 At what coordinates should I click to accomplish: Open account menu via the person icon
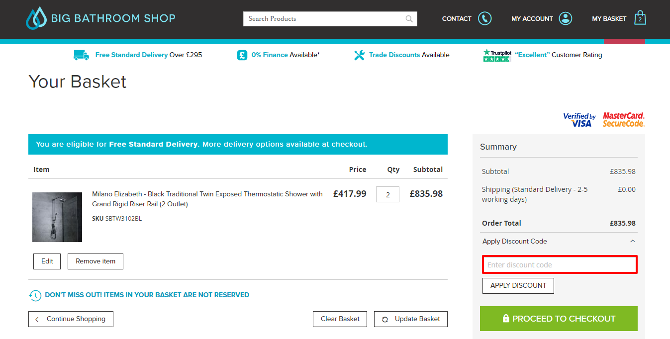pyautogui.click(x=565, y=18)
